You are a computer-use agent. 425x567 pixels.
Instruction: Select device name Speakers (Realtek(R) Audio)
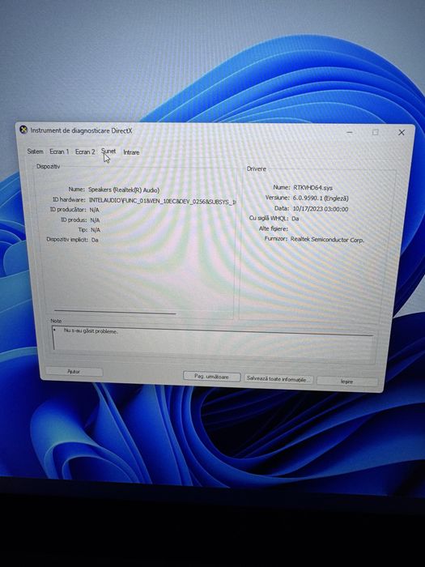pos(124,190)
